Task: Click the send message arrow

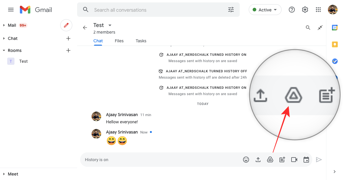Action: (319, 160)
